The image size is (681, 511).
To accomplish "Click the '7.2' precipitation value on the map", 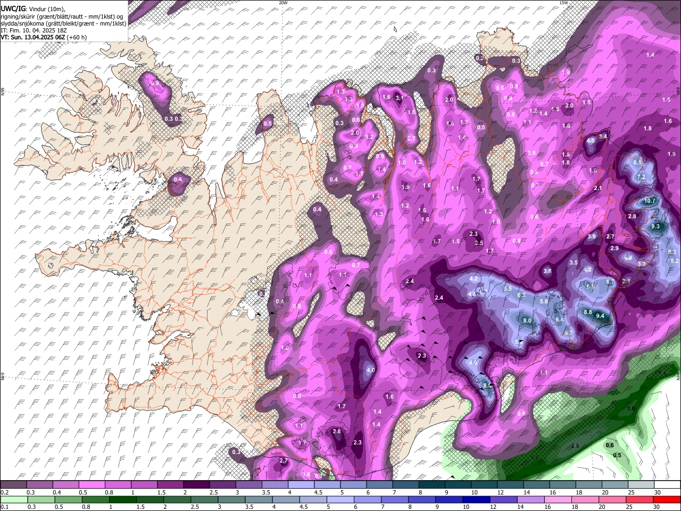I will coord(641,177).
